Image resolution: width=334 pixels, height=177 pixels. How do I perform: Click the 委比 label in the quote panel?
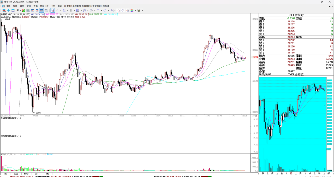pyautogui.click(x=262, y=18)
